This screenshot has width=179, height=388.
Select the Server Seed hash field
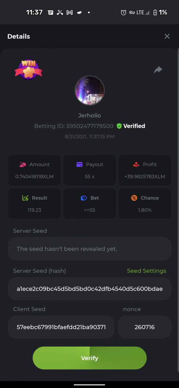pyautogui.click(x=89, y=289)
